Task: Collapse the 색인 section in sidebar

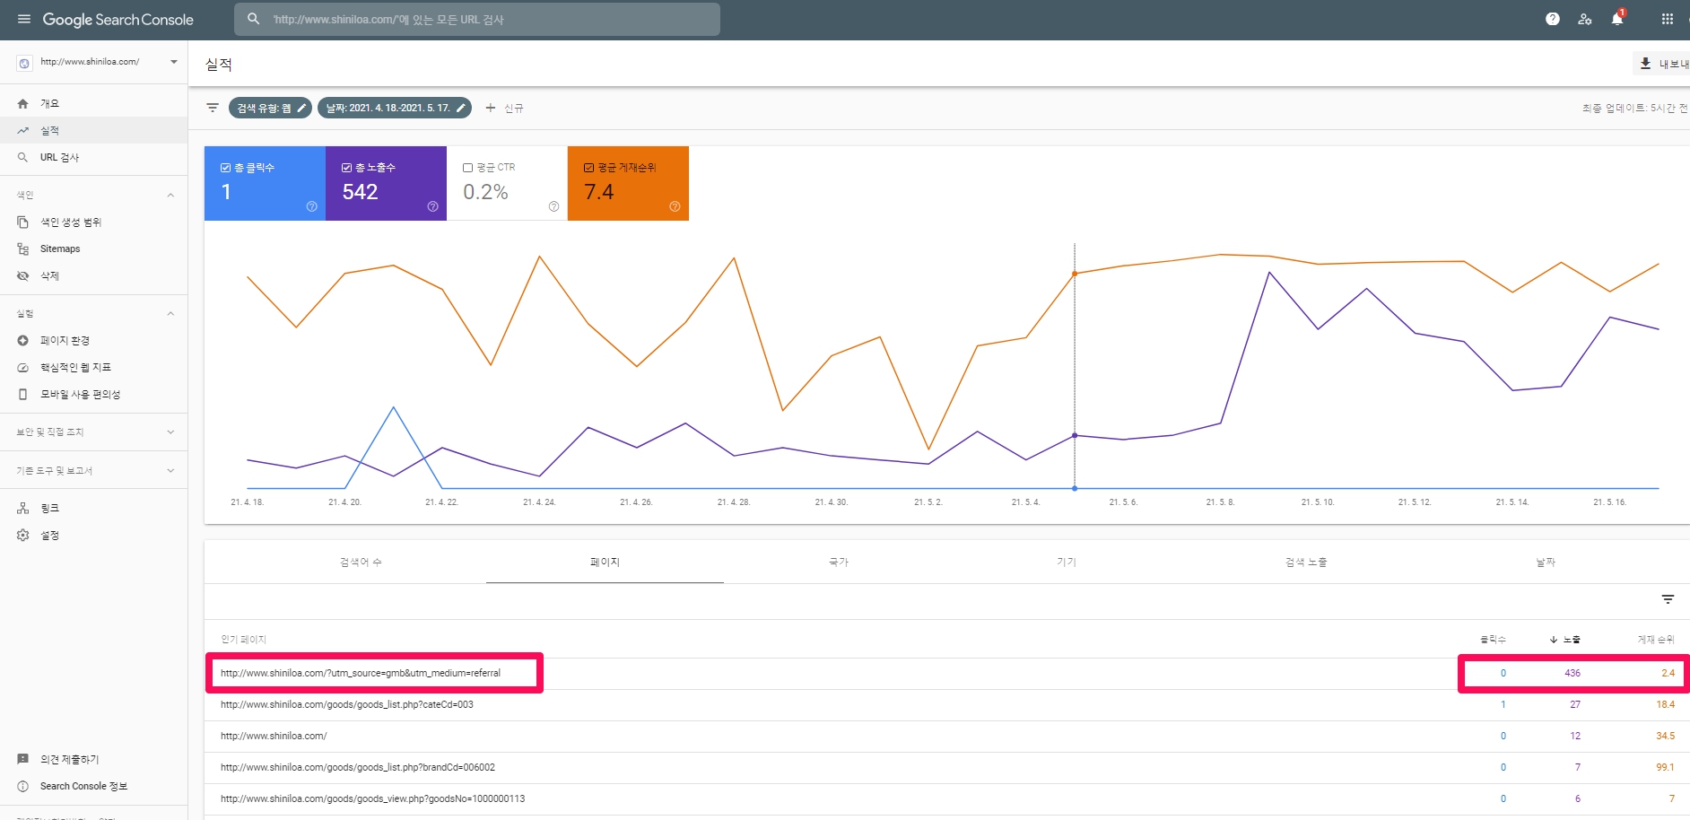Action: click(170, 195)
